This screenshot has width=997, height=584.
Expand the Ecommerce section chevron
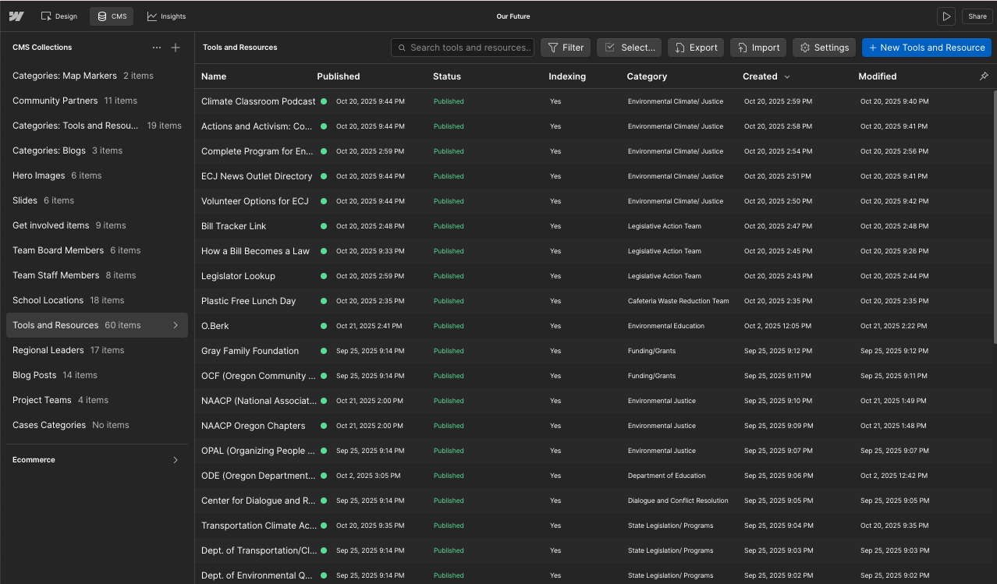176,460
